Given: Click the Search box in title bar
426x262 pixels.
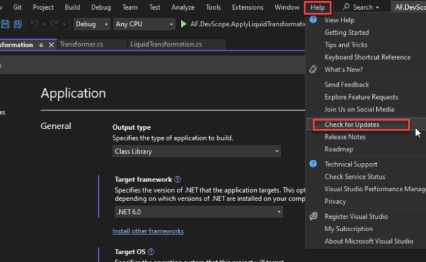Looking at the screenshot, I should (x=361, y=7).
